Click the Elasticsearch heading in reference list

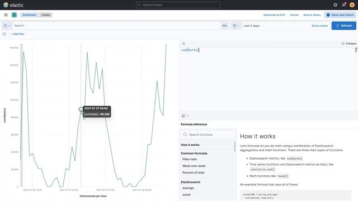pyautogui.click(x=190, y=182)
